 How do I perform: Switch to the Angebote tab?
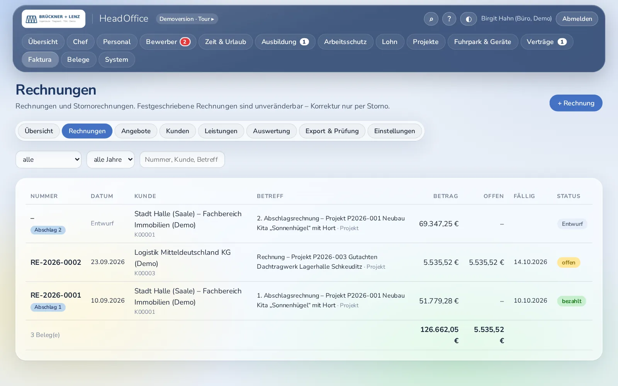[136, 131]
